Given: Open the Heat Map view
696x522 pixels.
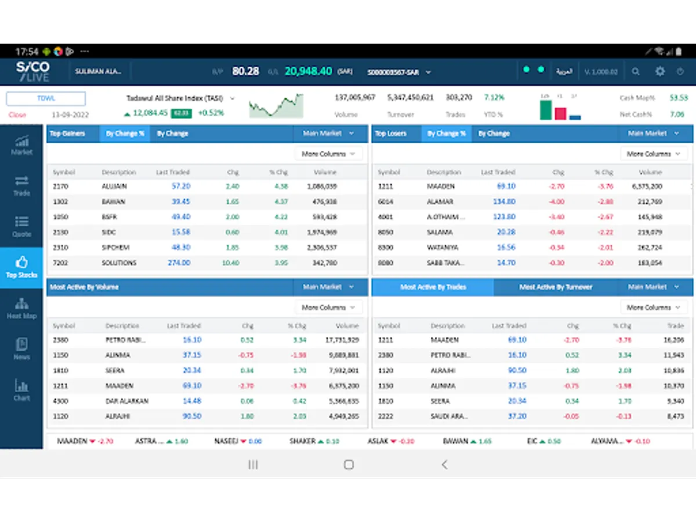Looking at the screenshot, I should pyautogui.click(x=21, y=309).
